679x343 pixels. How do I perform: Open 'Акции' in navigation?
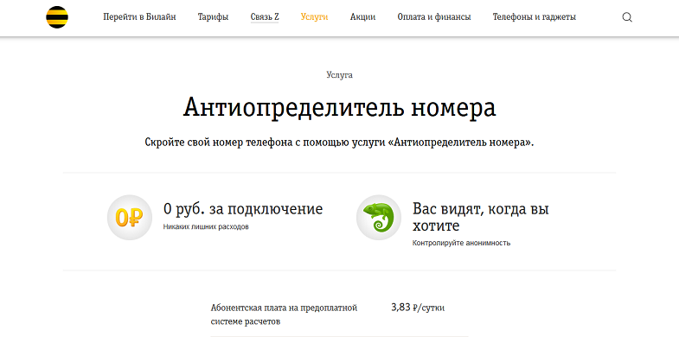[x=363, y=17]
